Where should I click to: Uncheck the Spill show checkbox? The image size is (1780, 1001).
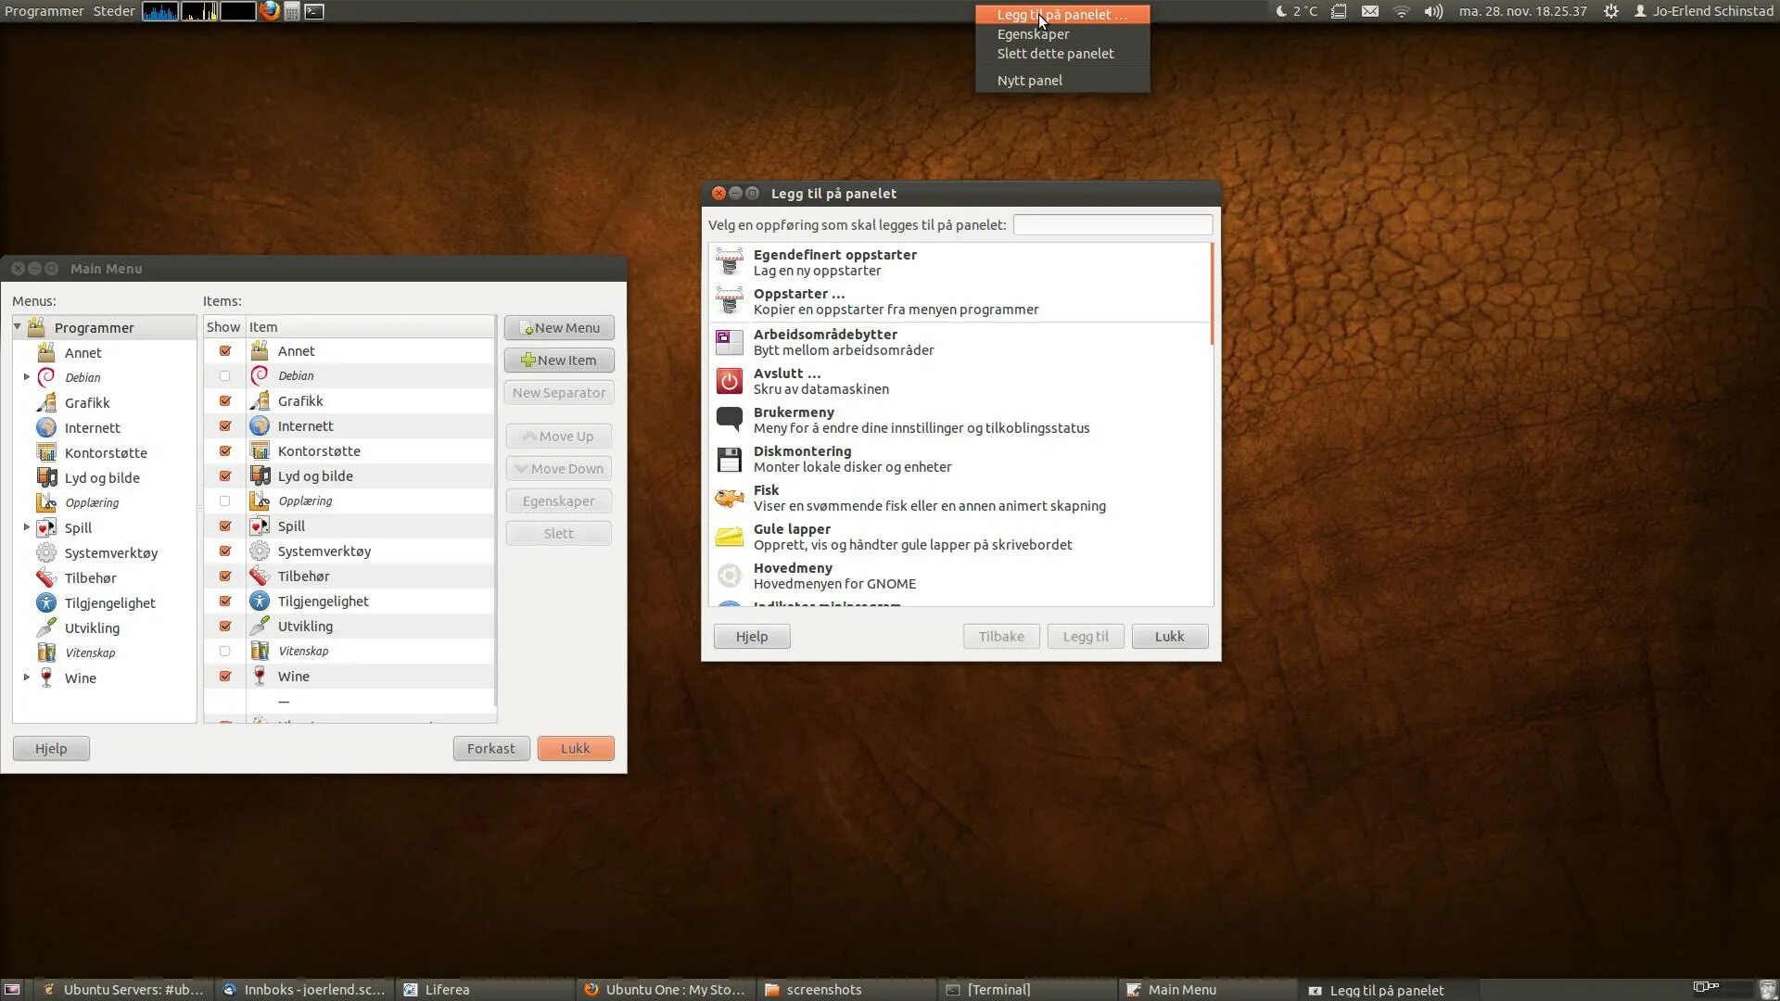pyautogui.click(x=224, y=526)
